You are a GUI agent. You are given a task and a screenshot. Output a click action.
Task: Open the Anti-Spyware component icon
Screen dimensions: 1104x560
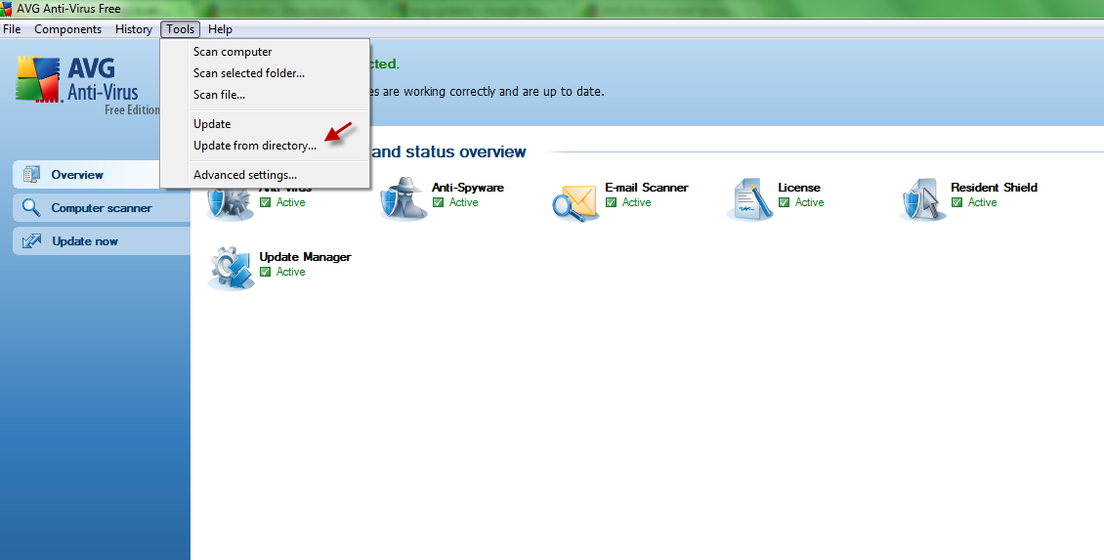(403, 200)
